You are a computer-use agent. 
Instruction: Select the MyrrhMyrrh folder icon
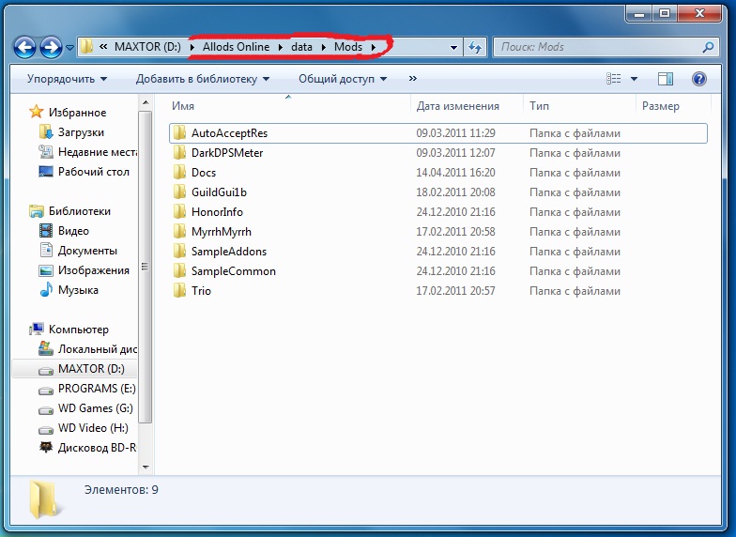[179, 231]
